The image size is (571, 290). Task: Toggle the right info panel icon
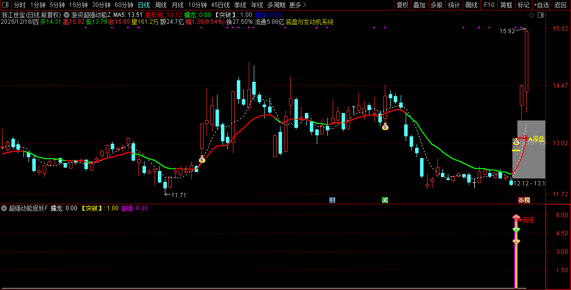click(x=541, y=15)
